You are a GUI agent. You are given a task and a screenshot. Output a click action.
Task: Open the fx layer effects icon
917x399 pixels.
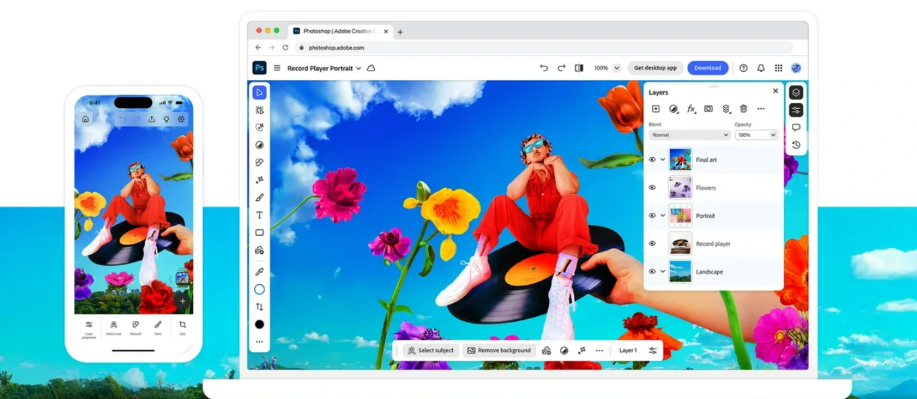[x=691, y=109]
